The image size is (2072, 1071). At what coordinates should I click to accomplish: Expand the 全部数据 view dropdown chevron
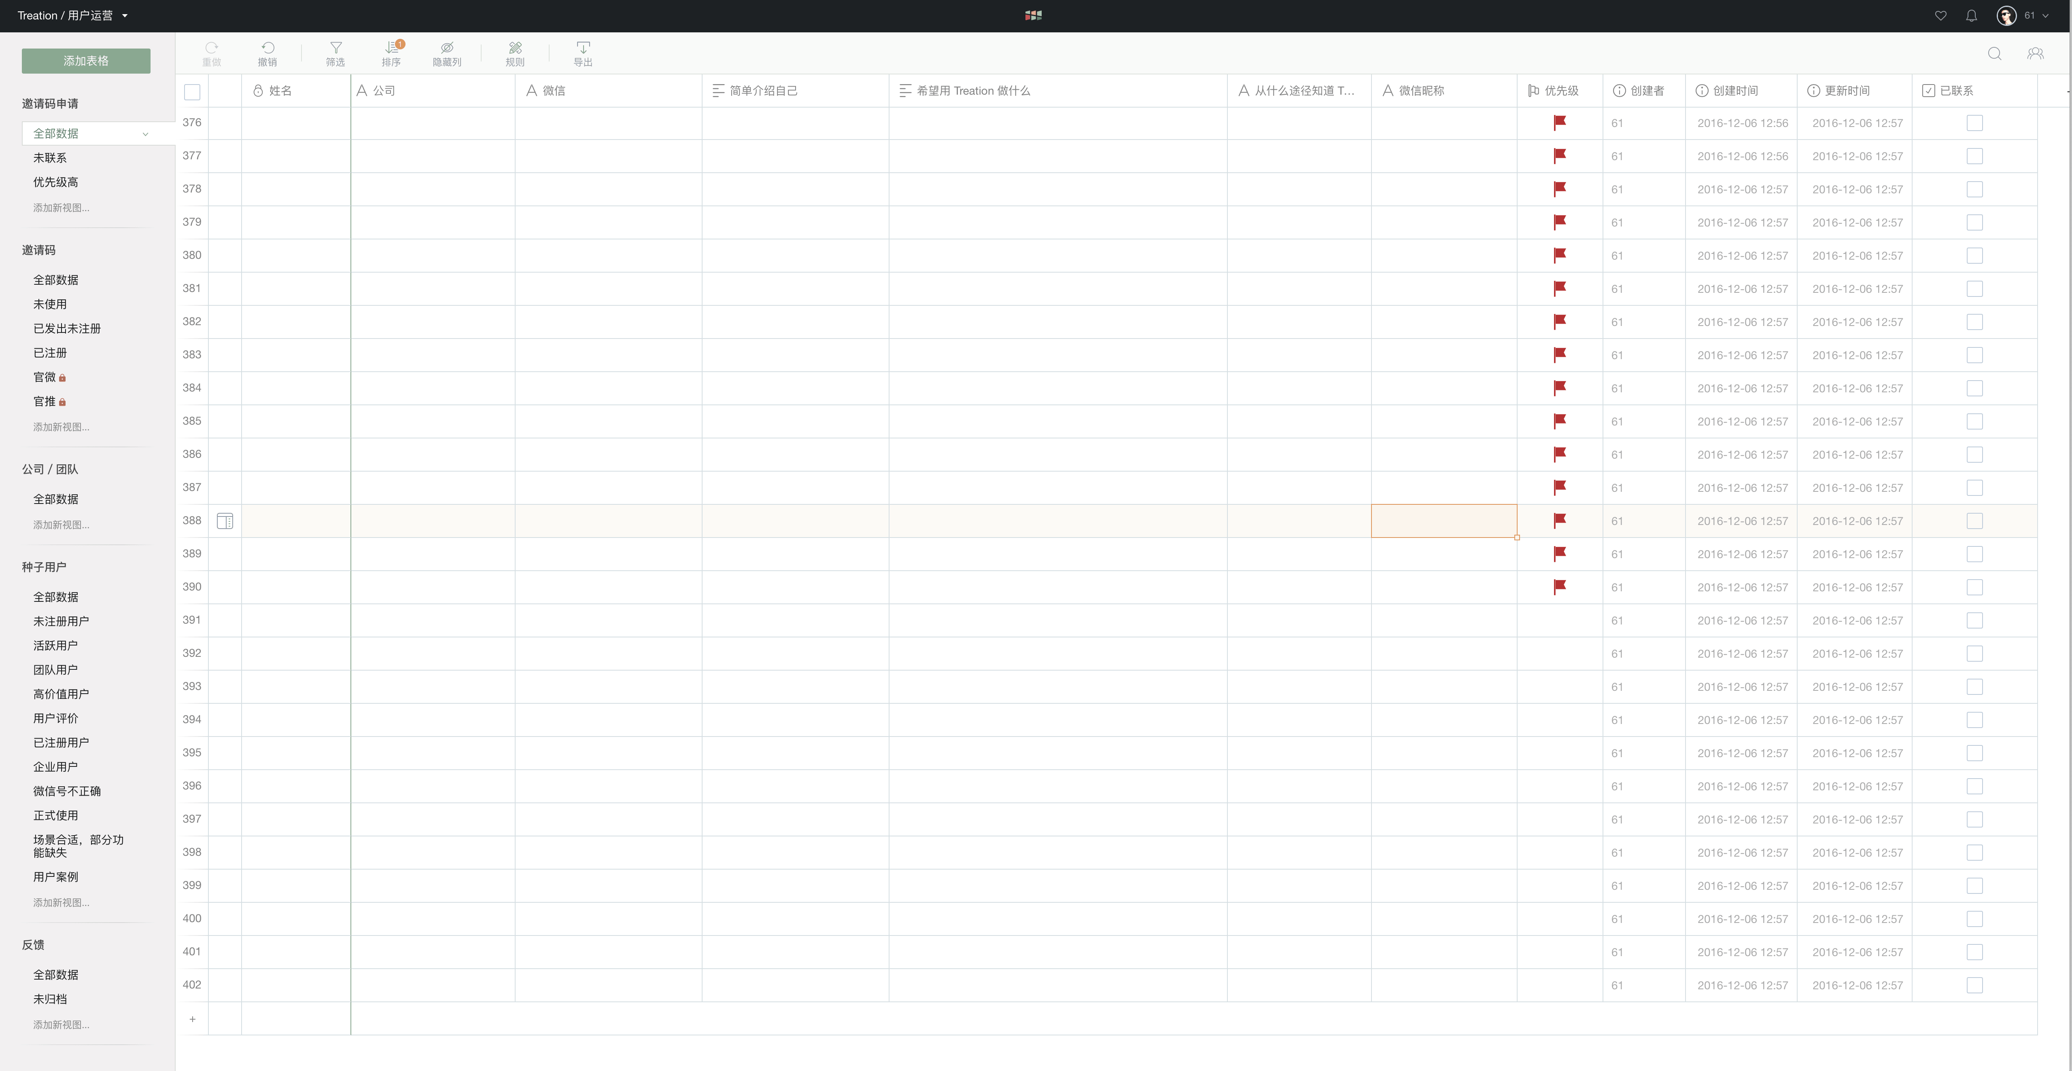146,134
